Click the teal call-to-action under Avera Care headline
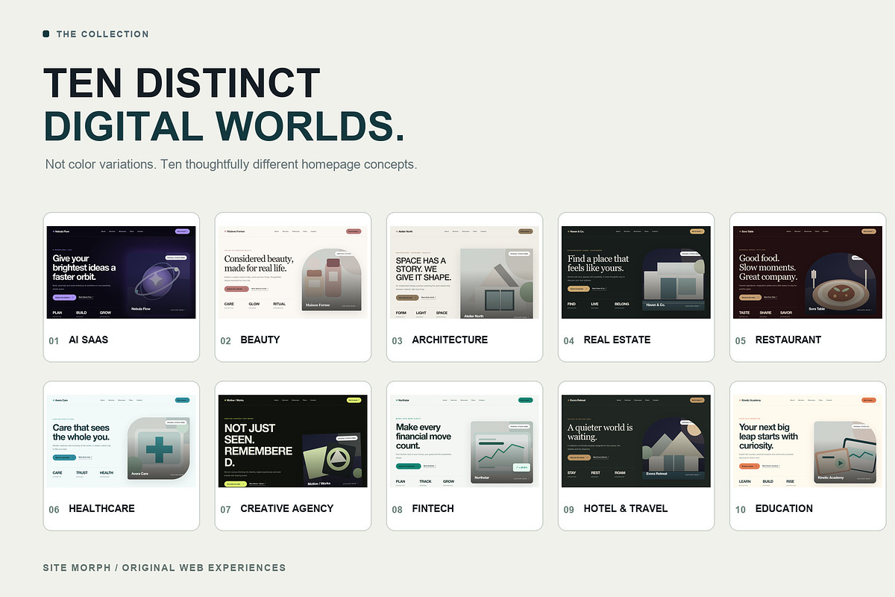The image size is (895, 597). point(63,457)
